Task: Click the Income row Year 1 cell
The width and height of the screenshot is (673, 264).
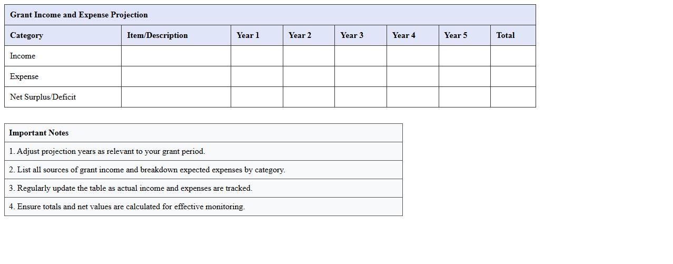Action: pyautogui.click(x=256, y=56)
